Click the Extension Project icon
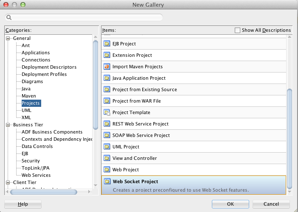 [107, 55]
